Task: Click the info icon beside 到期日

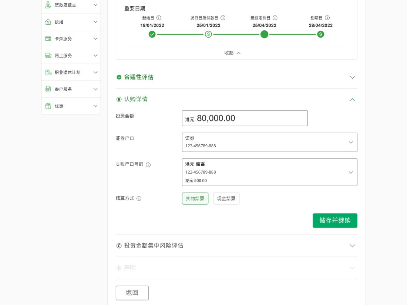Action: 327,18
